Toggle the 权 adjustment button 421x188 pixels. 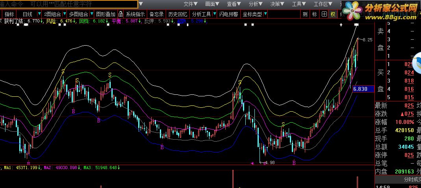[x=333, y=14]
